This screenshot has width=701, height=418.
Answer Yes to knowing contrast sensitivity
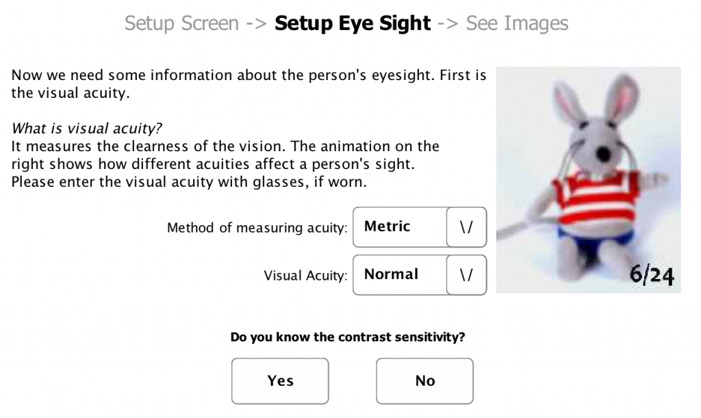(x=280, y=381)
